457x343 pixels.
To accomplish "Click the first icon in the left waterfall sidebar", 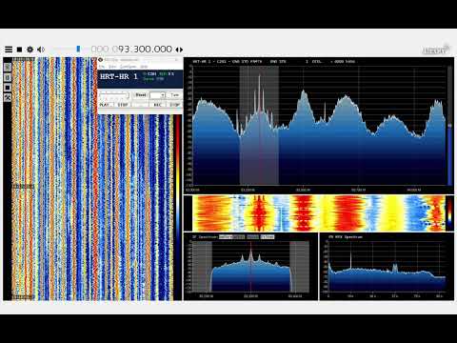I will [x=8, y=67].
